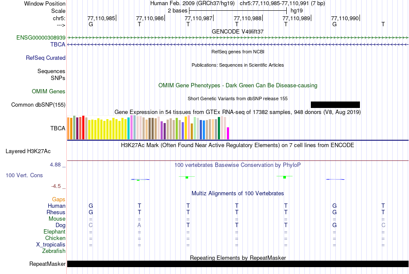
Task: Select the X_tropicalis species label
Action: [x=51, y=245]
